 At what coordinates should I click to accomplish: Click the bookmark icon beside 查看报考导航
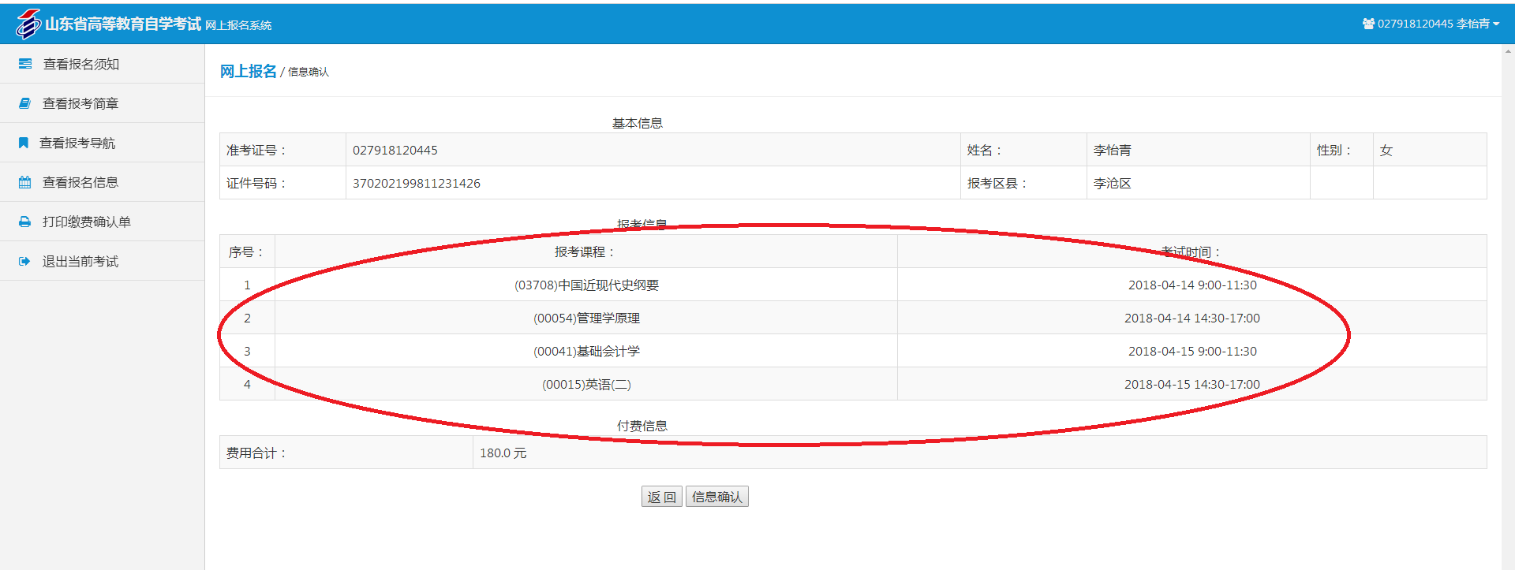pyautogui.click(x=24, y=143)
